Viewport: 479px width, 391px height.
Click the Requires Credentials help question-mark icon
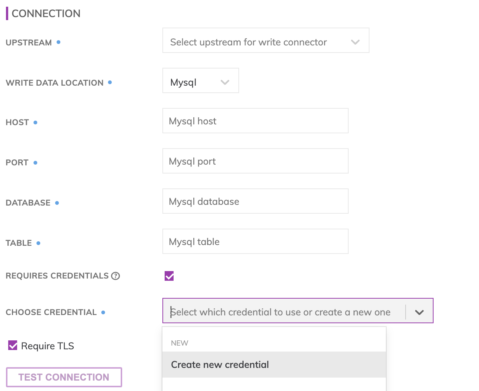[x=115, y=276]
